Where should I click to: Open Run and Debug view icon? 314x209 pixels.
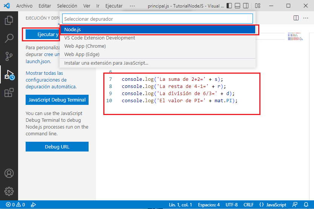(9, 75)
